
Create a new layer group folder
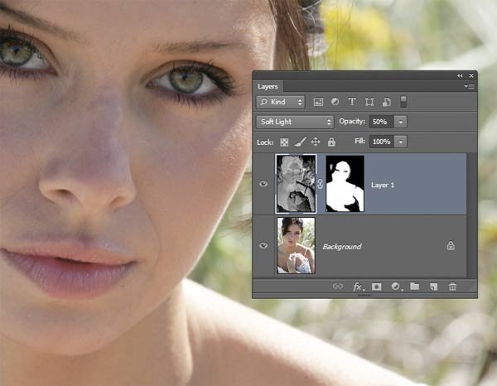414,287
